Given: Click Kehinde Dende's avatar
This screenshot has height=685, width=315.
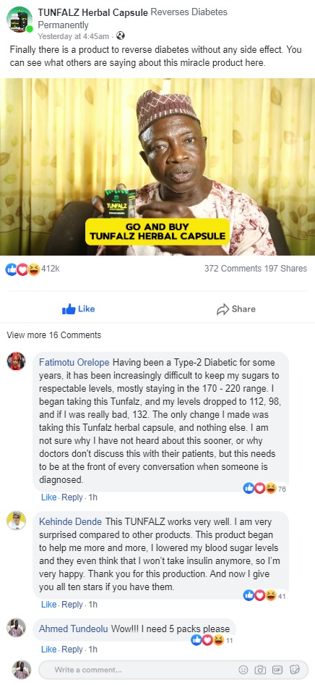Looking at the screenshot, I should (16, 521).
